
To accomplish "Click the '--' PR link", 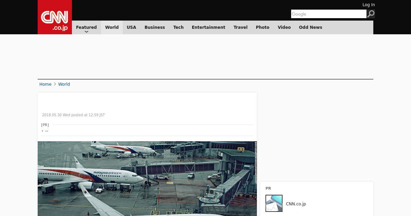I will [x=47, y=131].
